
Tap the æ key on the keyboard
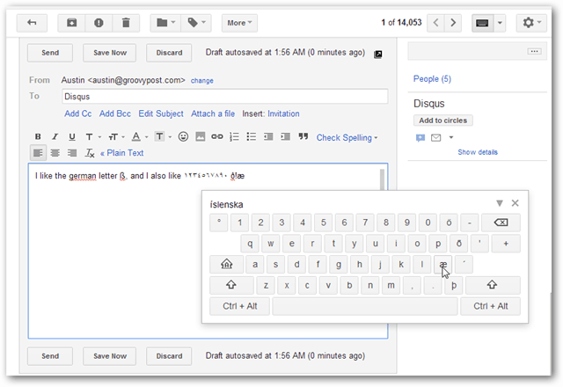pyautogui.click(x=442, y=265)
